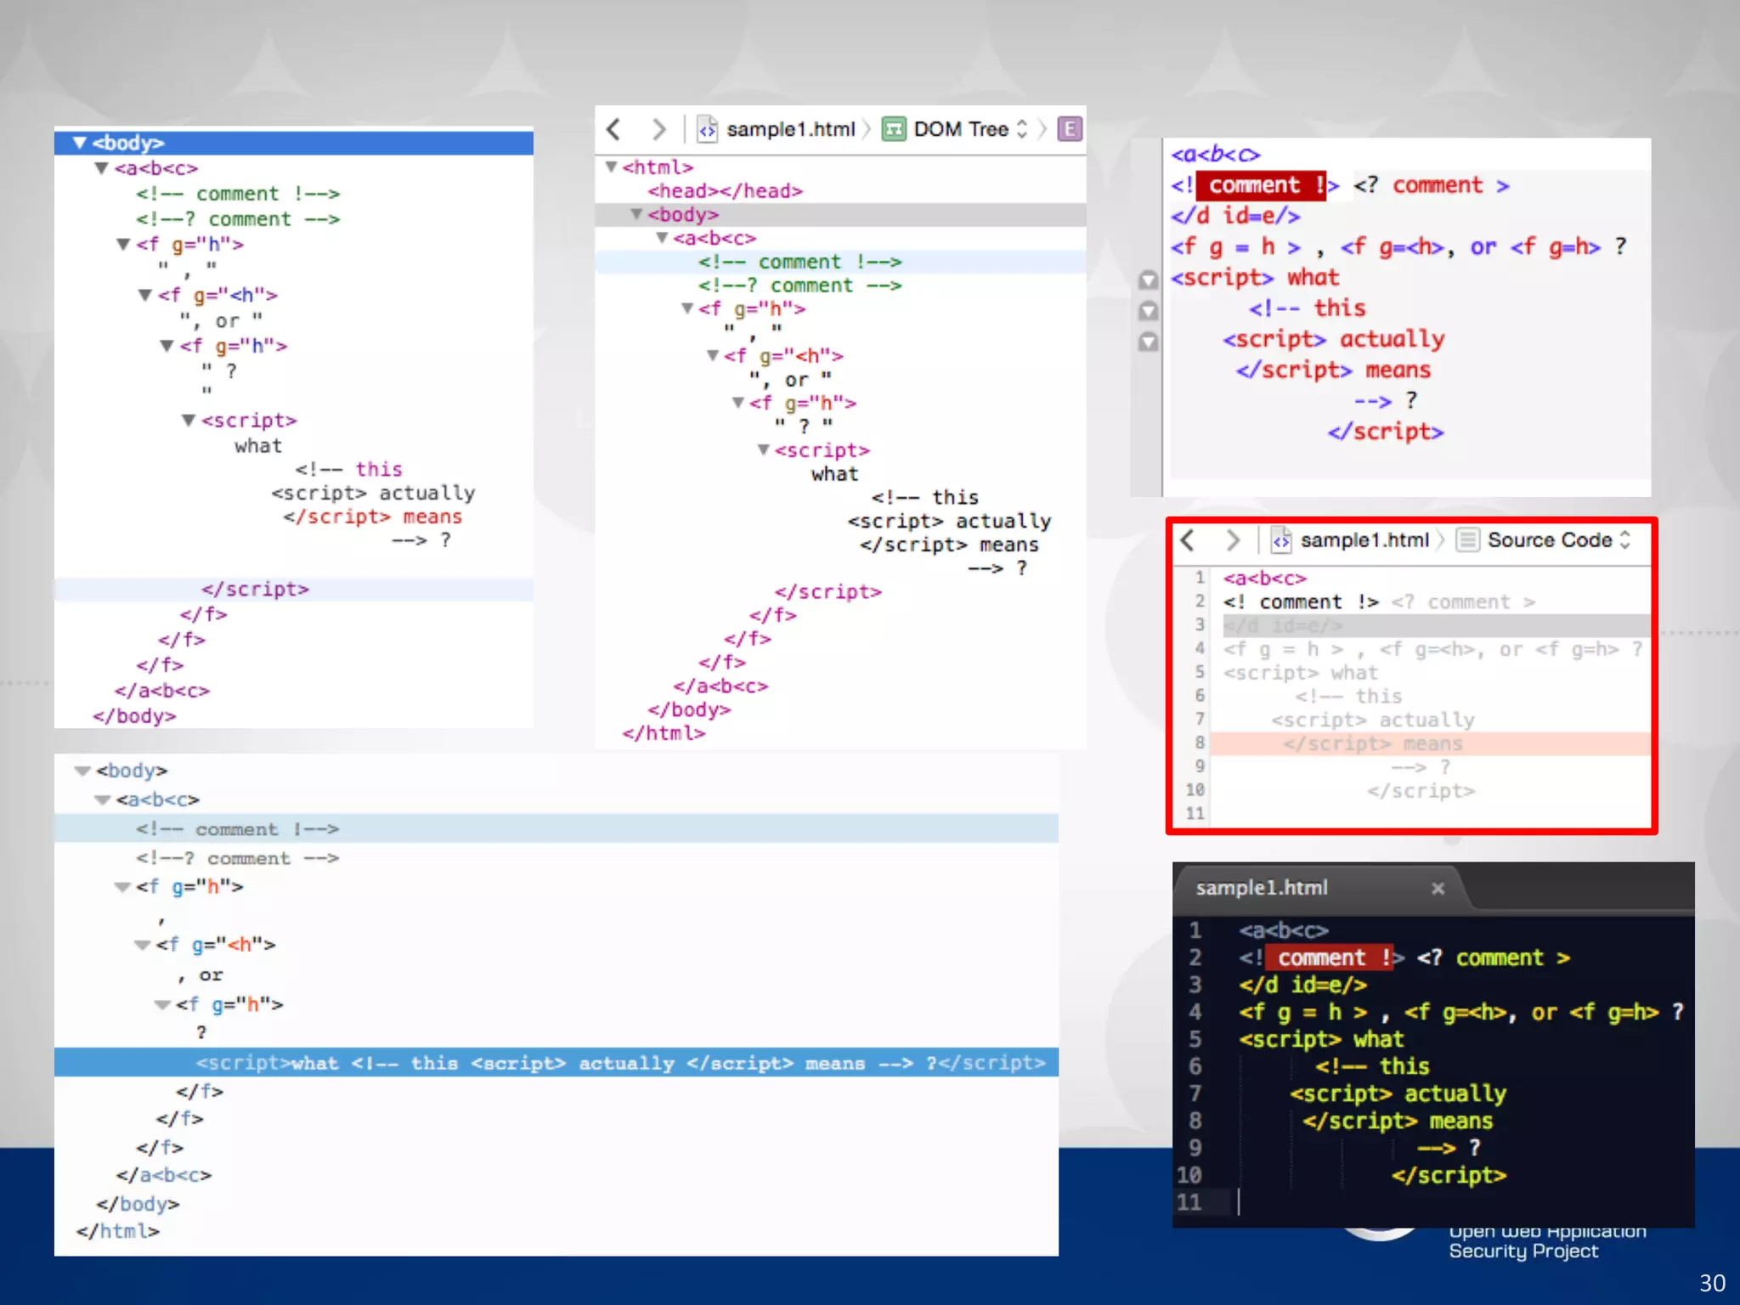
Task: Collapse the <script> node in the blue-body panel
Action: pyautogui.click(x=189, y=421)
